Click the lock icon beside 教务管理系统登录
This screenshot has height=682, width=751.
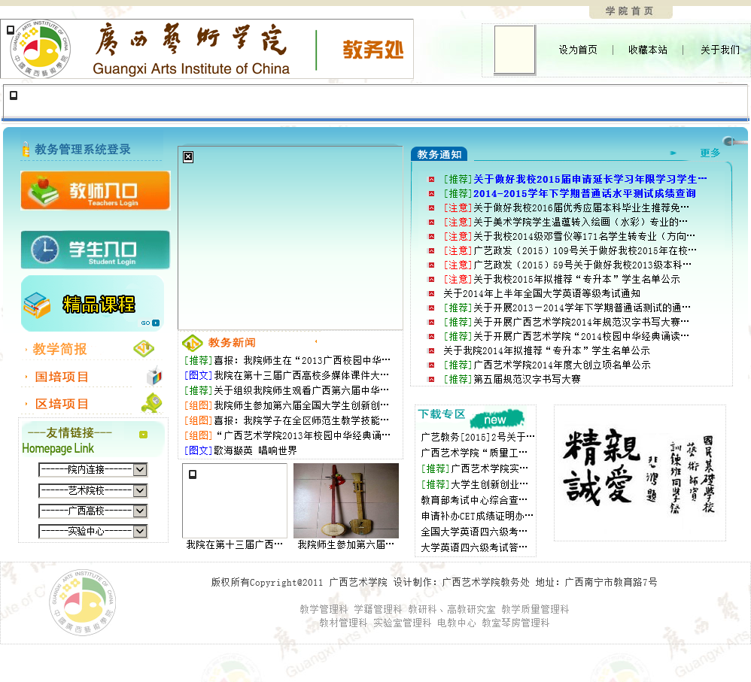(x=26, y=150)
